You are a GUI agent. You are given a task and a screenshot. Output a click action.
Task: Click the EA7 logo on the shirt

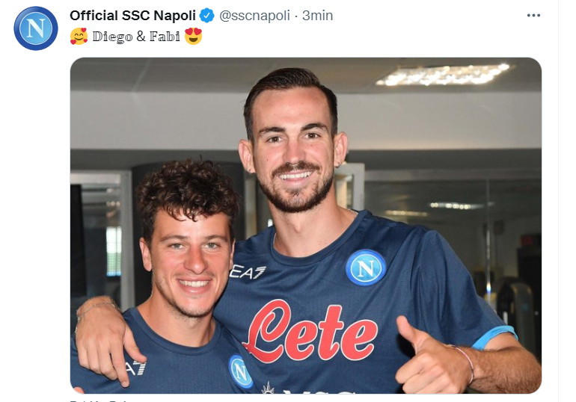click(x=248, y=272)
